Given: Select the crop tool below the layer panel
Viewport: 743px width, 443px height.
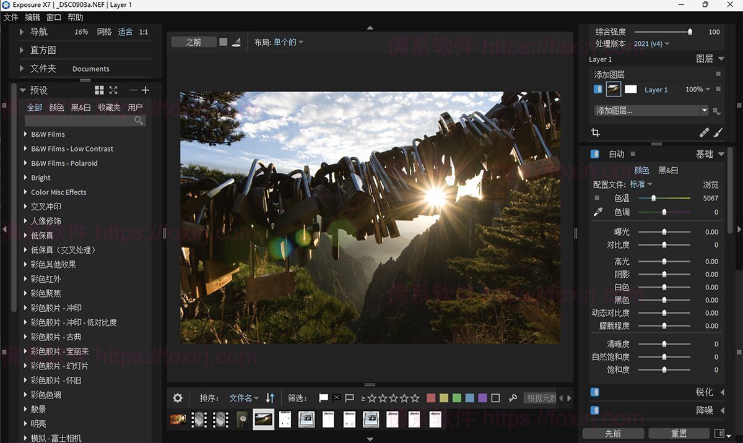Looking at the screenshot, I should click(x=595, y=132).
